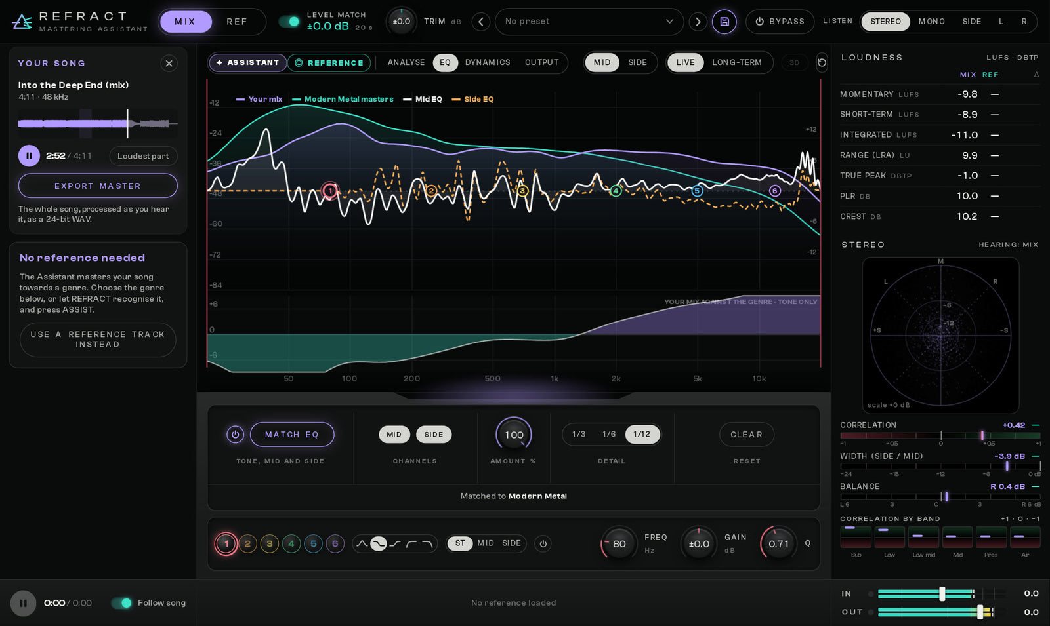Open the Analyse tab
The width and height of the screenshot is (1050, 626).
point(406,62)
